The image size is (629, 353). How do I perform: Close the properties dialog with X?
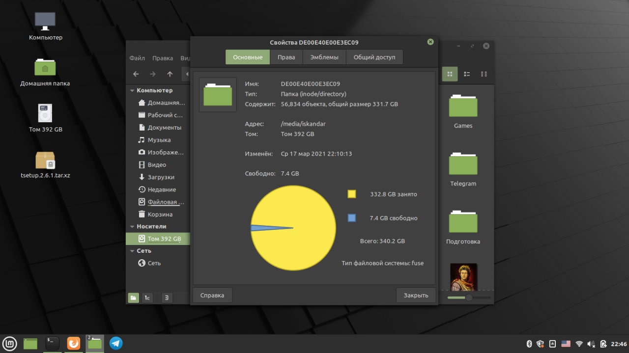click(430, 42)
